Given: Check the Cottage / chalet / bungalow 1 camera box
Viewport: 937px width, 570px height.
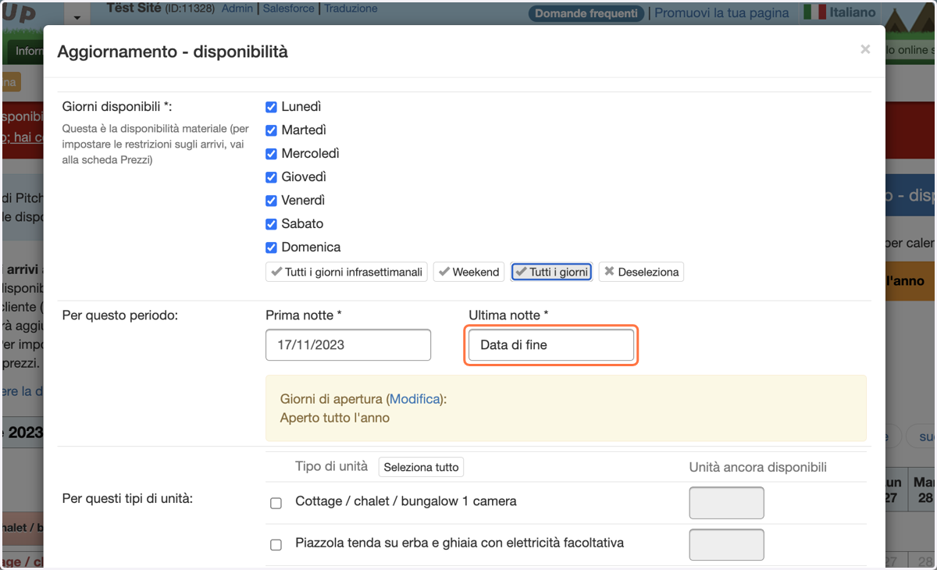Looking at the screenshot, I should (276, 503).
